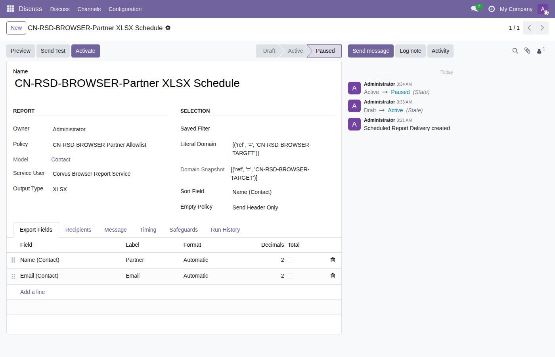Edit the Partner label cell

coord(151,260)
